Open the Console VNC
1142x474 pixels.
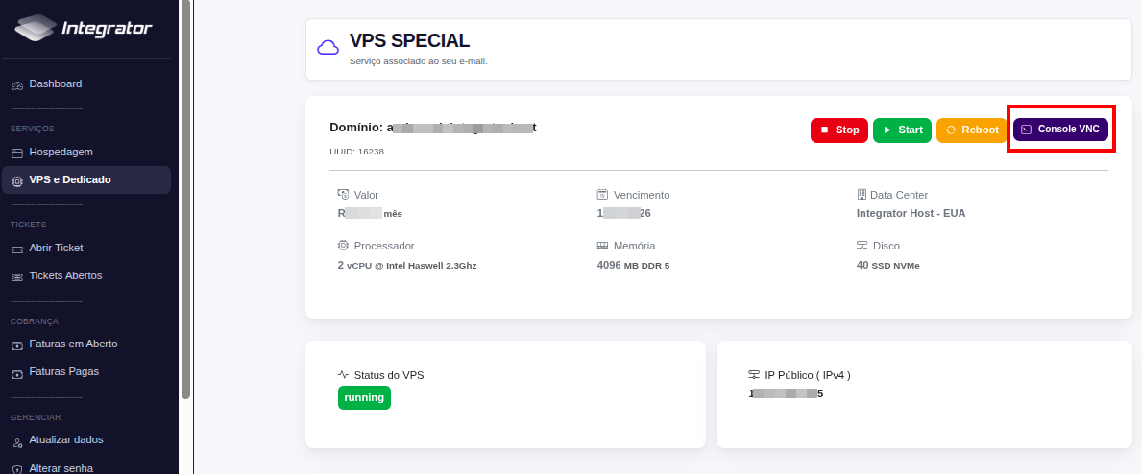(1060, 130)
